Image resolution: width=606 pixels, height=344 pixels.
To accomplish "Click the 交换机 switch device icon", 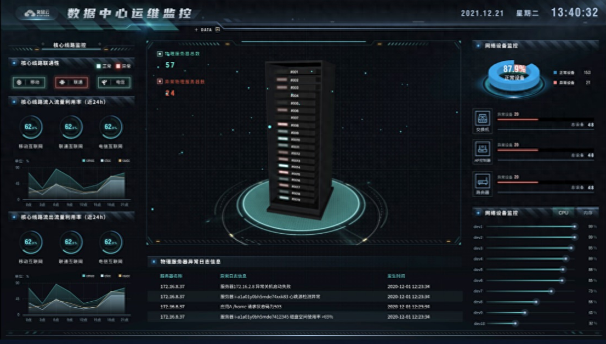I will pos(482,121).
